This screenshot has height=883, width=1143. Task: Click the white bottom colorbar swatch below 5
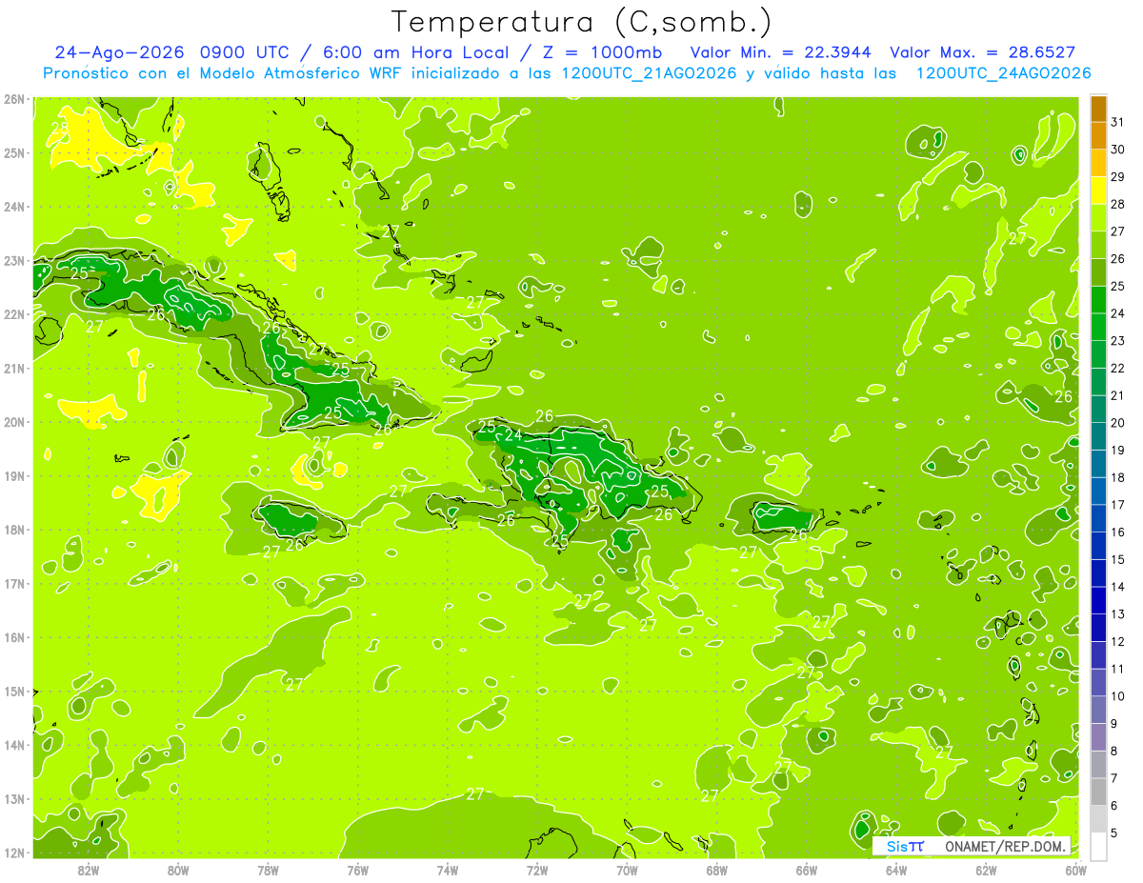(x=1099, y=846)
